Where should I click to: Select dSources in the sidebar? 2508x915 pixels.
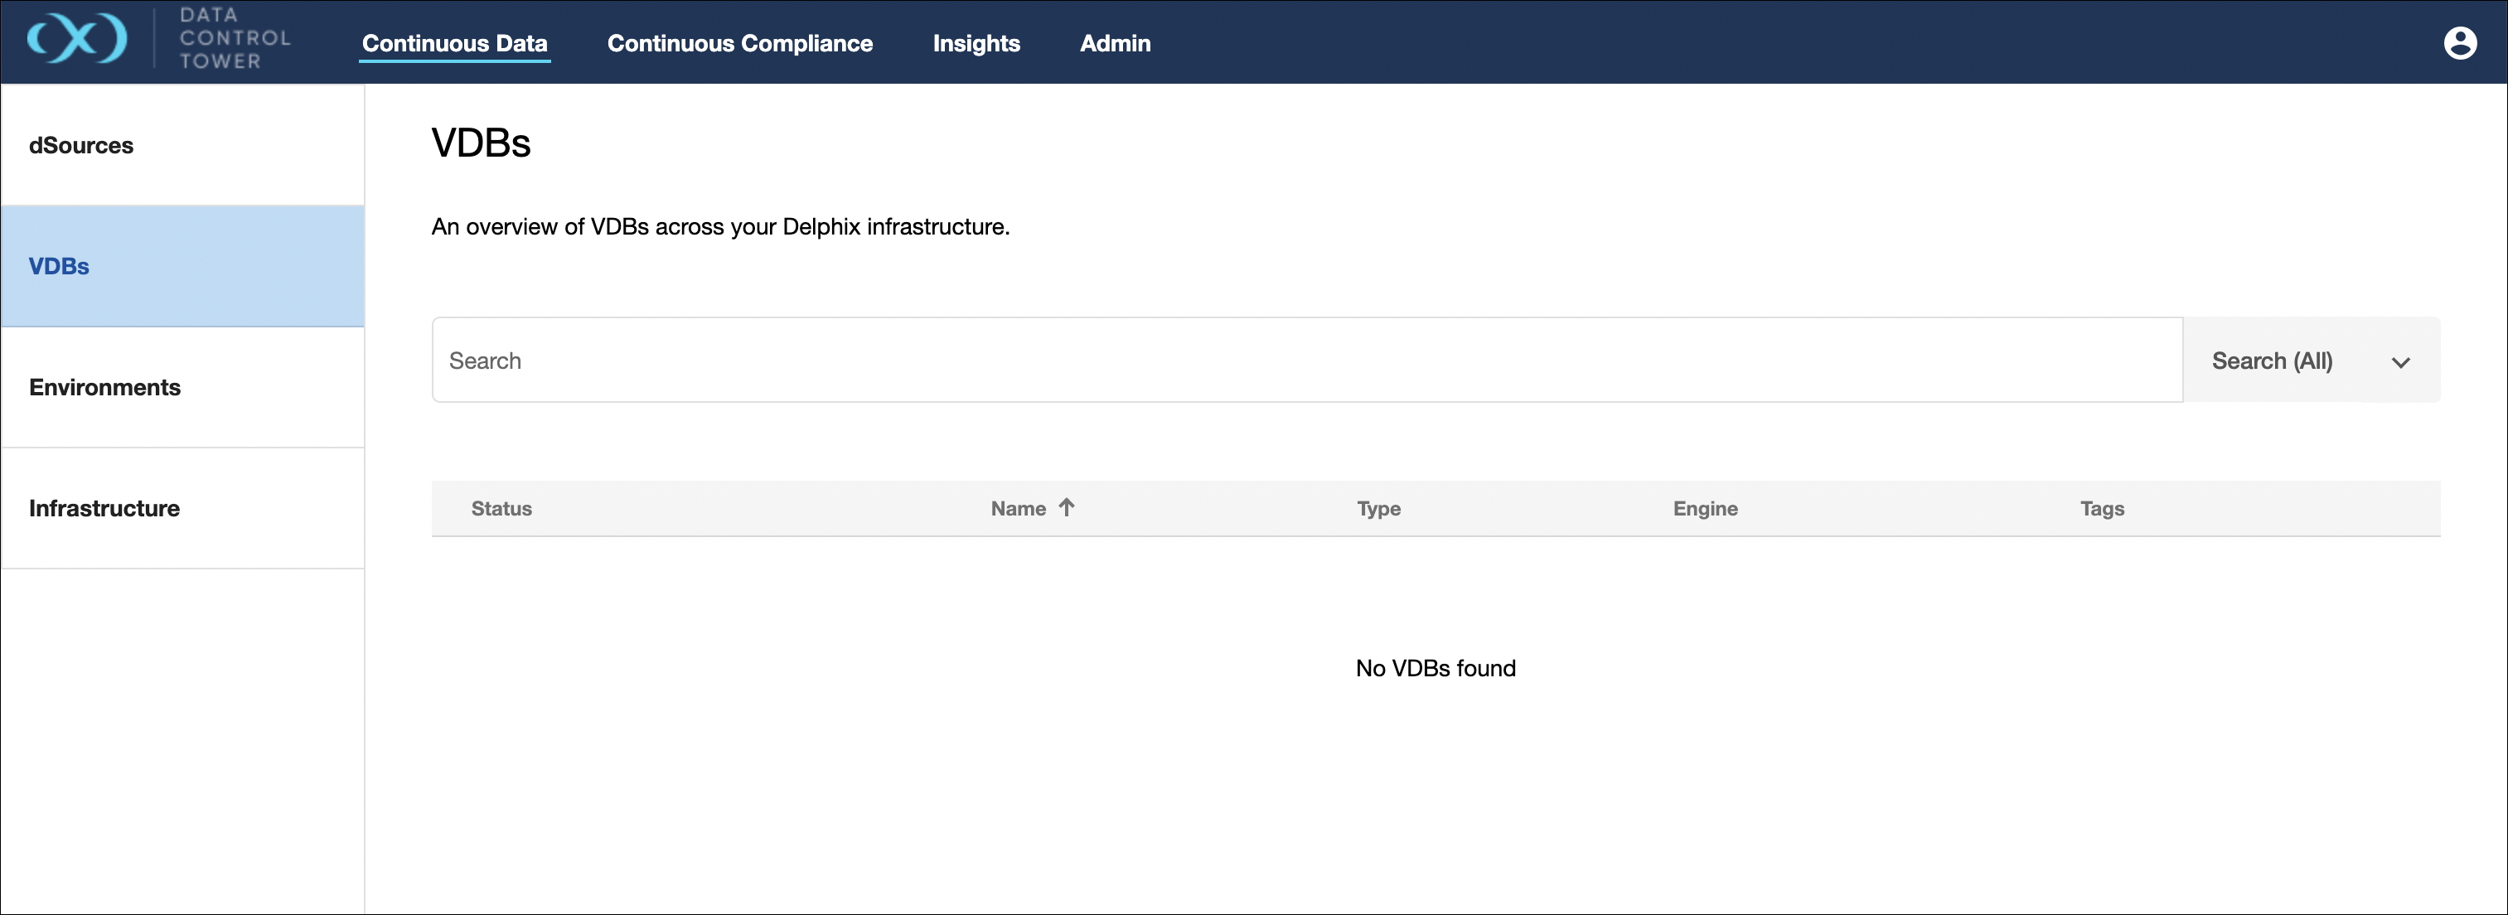pyautogui.click(x=82, y=145)
